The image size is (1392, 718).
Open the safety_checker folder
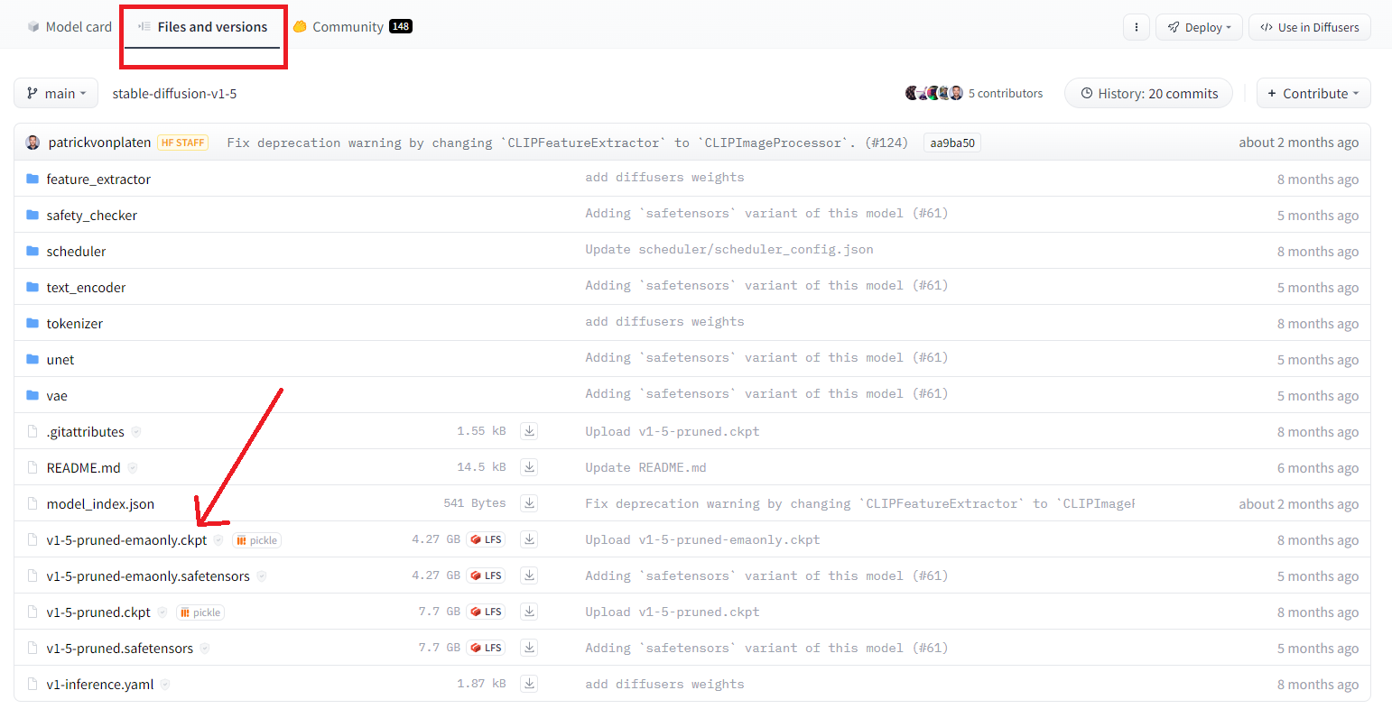[x=91, y=215]
